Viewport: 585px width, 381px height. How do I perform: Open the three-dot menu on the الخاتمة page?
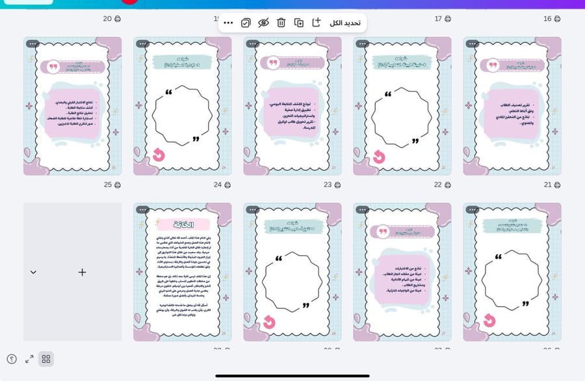click(x=142, y=210)
